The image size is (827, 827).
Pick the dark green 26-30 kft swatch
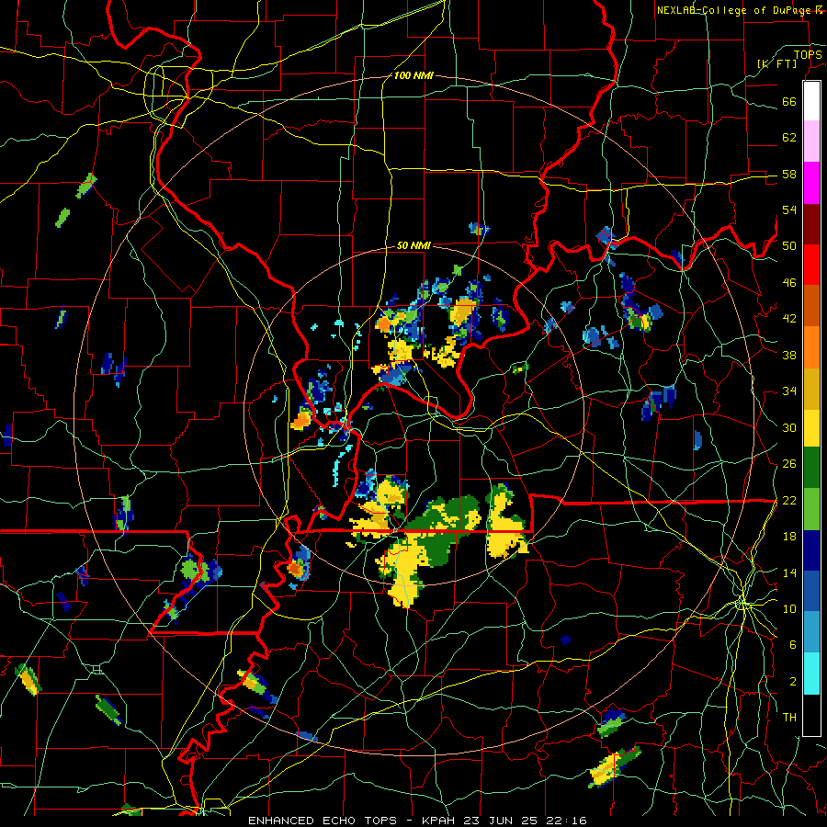coord(811,468)
